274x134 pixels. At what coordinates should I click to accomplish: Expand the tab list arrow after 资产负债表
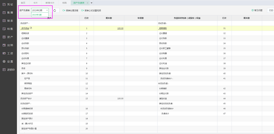(91, 3)
